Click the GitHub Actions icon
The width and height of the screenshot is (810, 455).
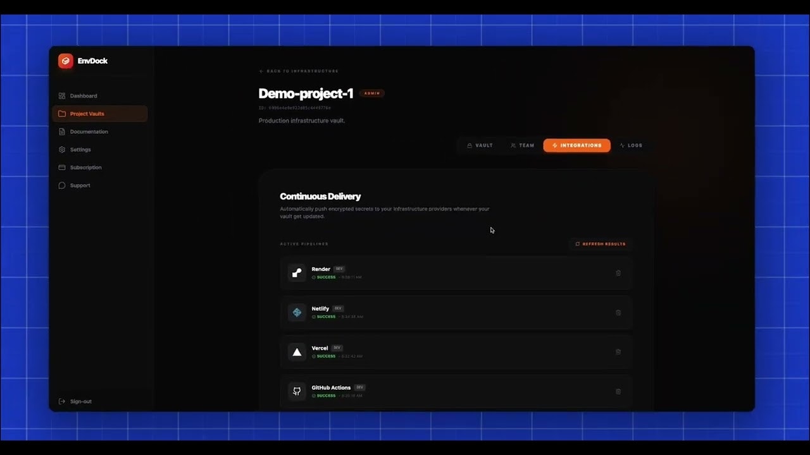[297, 391]
